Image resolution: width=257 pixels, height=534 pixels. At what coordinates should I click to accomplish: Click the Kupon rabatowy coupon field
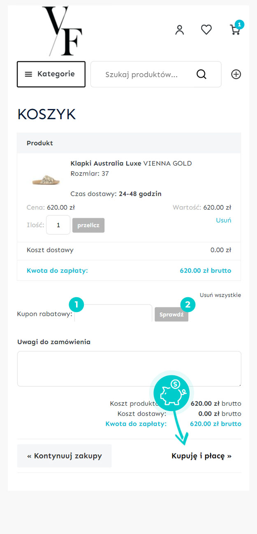coord(113,314)
